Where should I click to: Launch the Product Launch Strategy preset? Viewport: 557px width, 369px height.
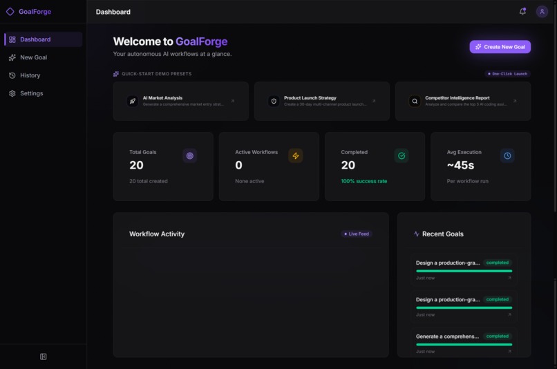322,101
